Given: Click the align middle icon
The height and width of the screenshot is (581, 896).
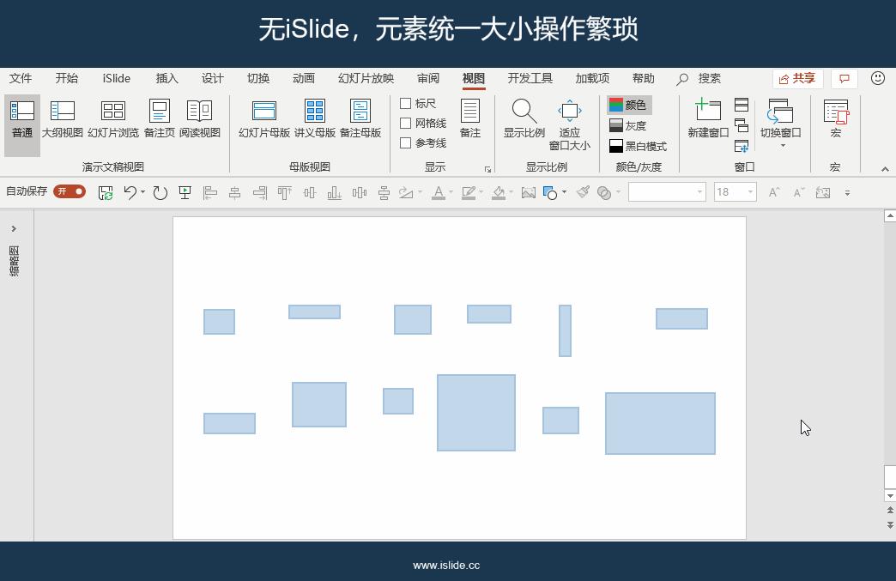Looking at the screenshot, I should [x=310, y=193].
